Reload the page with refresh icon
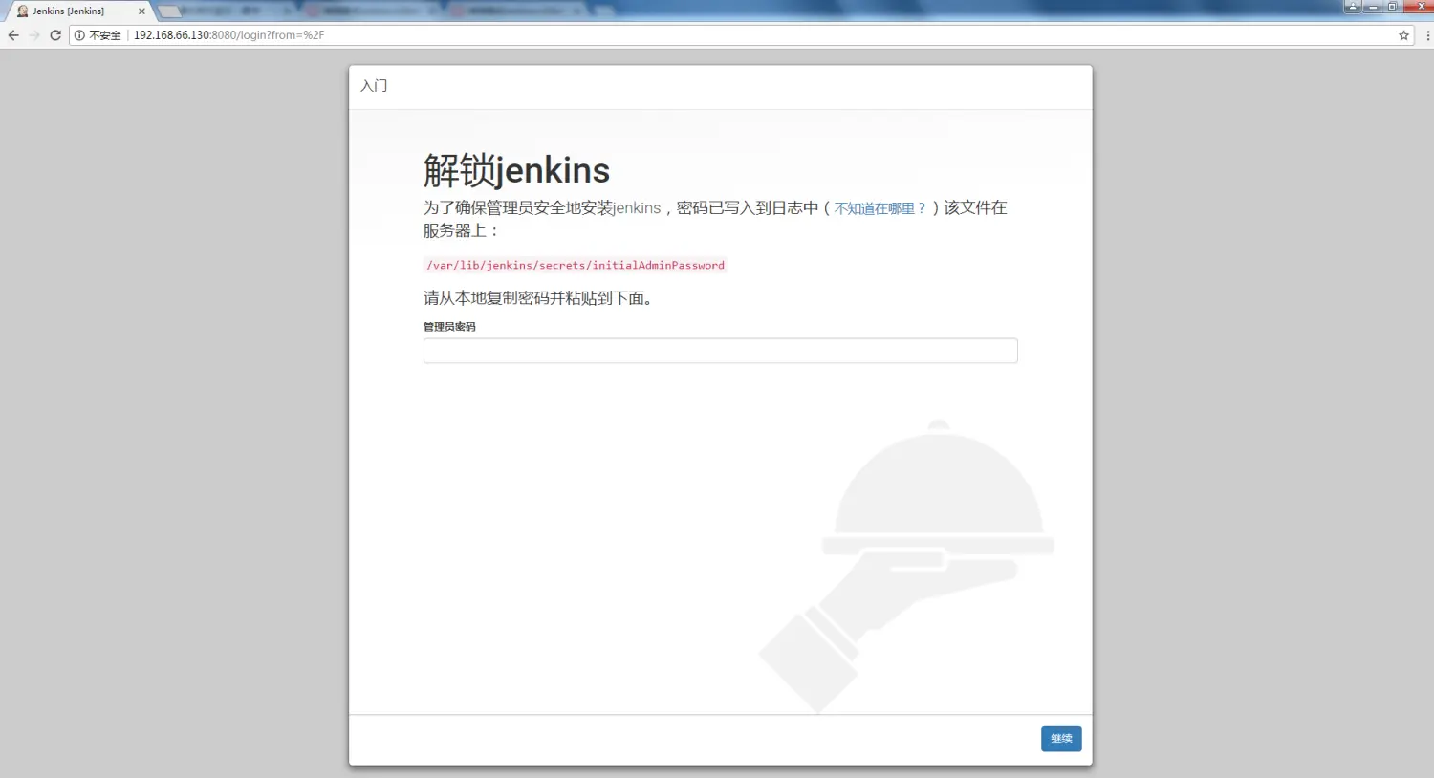 (x=55, y=35)
